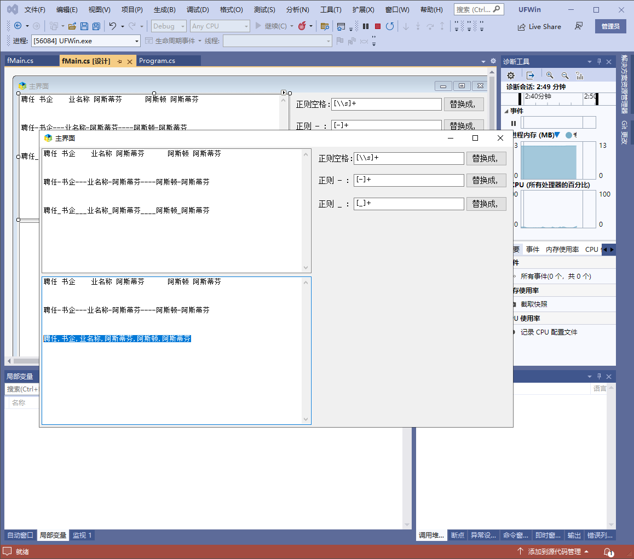This screenshot has height=559, width=634.
Task: Open the process UFWin.exe dropdown
Action: [86, 41]
